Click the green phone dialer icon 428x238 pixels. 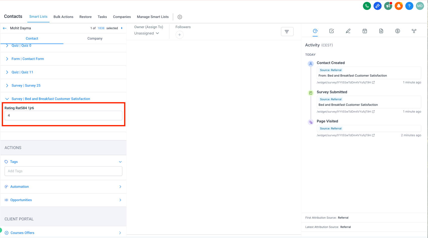click(x=367, y=6)
